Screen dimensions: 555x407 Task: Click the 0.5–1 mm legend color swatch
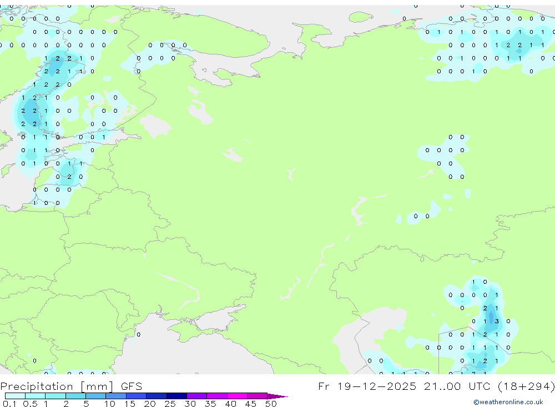click(x=36, y=396)
